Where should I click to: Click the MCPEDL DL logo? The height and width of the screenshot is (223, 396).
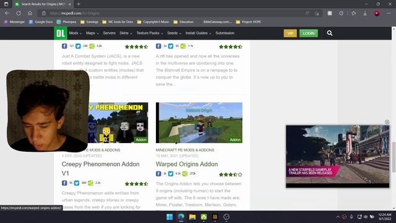coord(61,33)
